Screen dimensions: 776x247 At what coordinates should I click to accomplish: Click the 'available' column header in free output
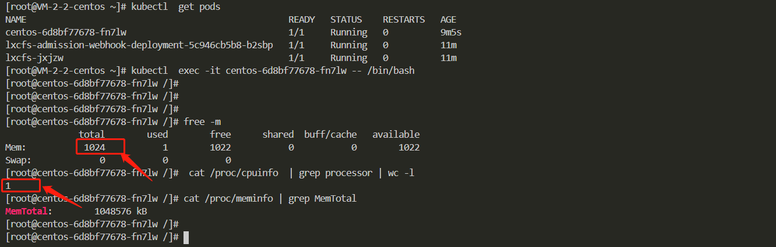coord(396,135)
